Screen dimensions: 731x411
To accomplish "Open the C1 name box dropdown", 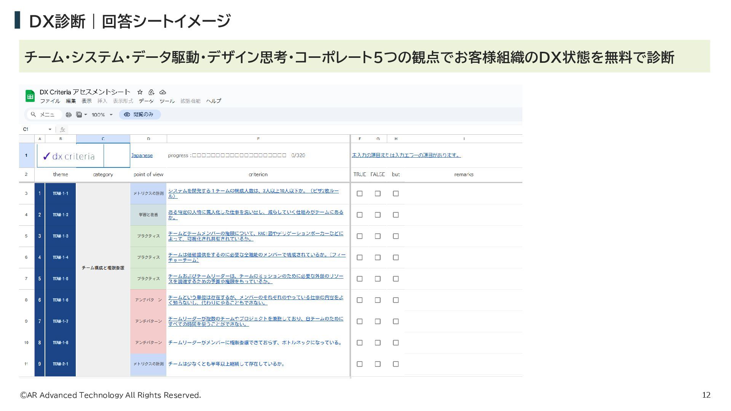I will coord(50,129).
